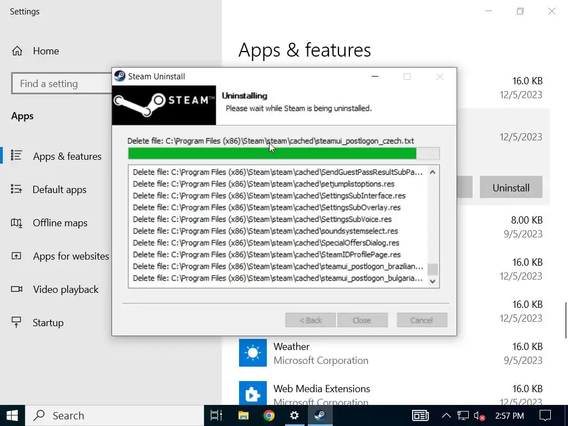Restore down the Settings window
Viewport: 568px width, 426px height.
tap(520, 11)
